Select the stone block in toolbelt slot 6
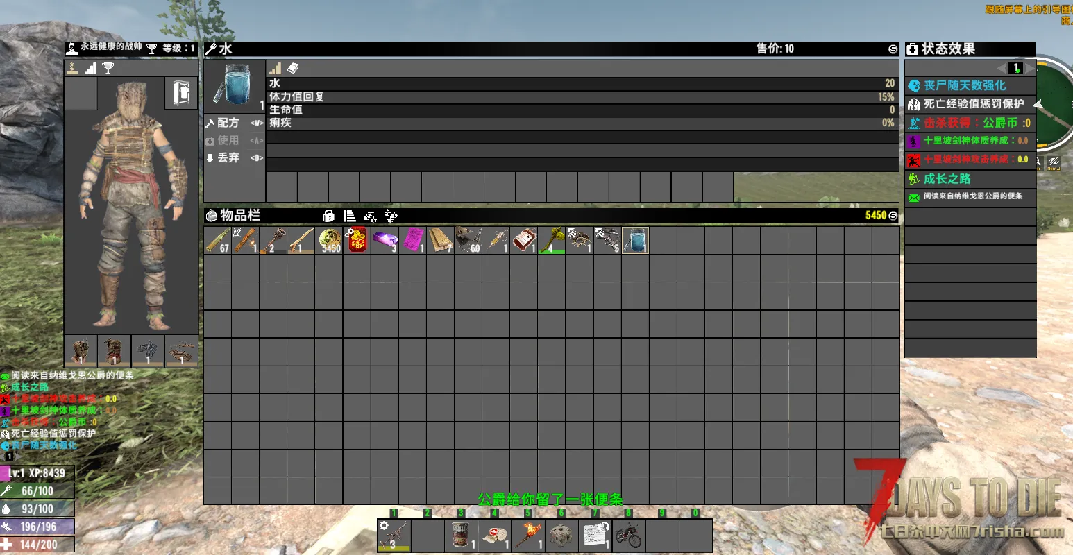The width and height of the screenshot is (1073, 555). 561,536
